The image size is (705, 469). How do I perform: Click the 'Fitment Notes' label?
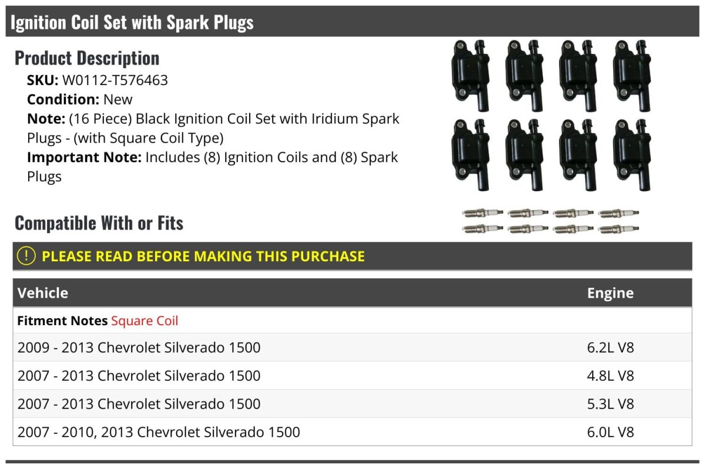[62, 321]
